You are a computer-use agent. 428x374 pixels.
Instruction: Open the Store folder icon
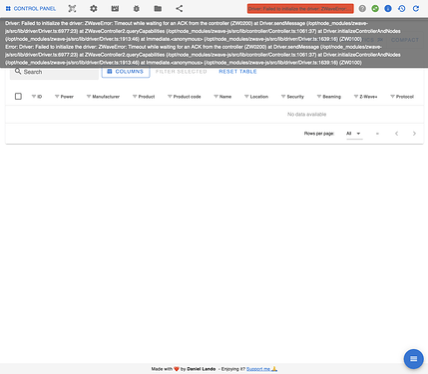coord(158,9)
